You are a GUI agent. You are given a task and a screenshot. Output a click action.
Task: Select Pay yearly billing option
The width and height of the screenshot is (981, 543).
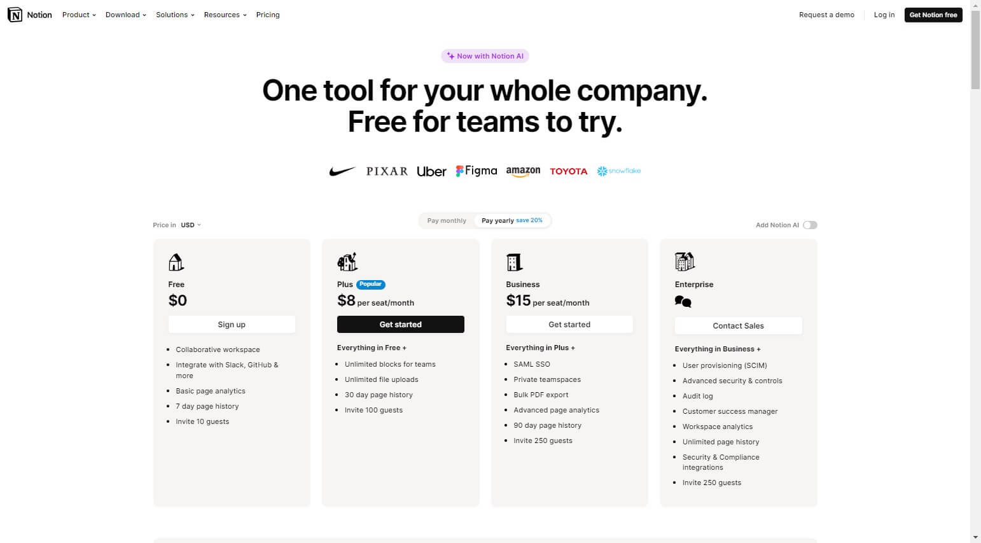click(x=512, y=221)
